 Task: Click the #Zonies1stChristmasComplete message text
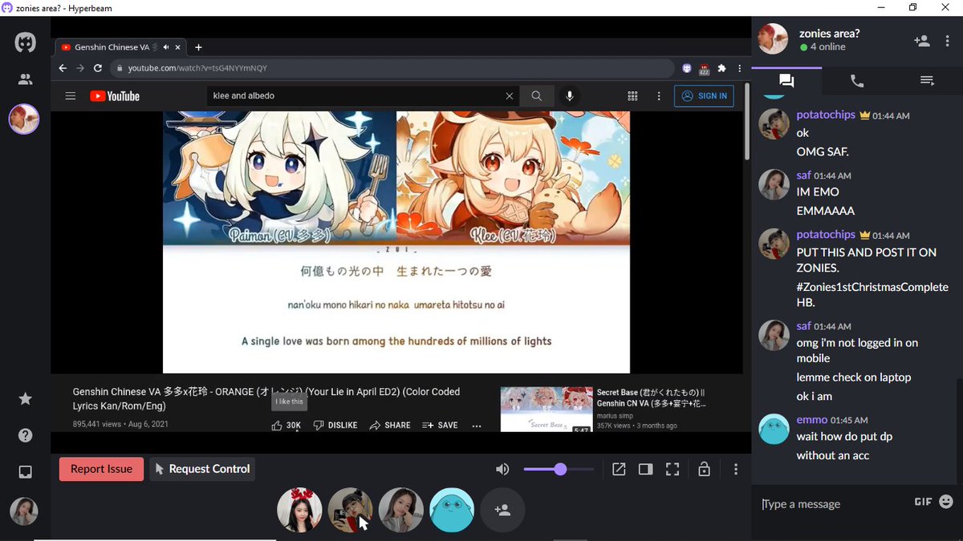tap(872, 294)
